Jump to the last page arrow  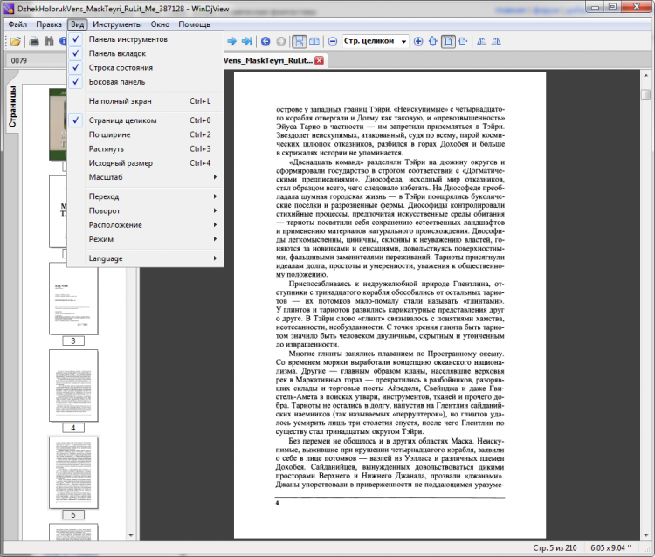pyautogui.click(x=247, y=41)
